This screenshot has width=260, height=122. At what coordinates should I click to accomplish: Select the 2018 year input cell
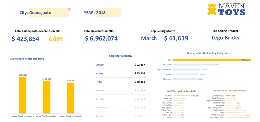(x=108, y=13)
